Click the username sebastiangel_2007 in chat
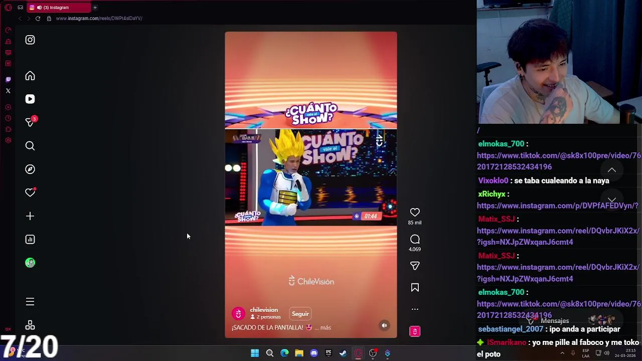642x361 pixels. 511,329
